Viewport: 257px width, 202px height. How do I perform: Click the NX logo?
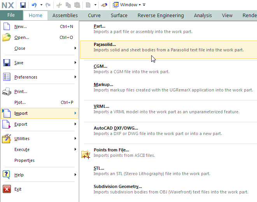pos(8,5)
